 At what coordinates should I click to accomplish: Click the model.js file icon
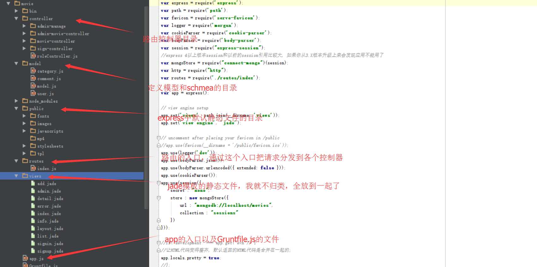[x=33, y=86]
